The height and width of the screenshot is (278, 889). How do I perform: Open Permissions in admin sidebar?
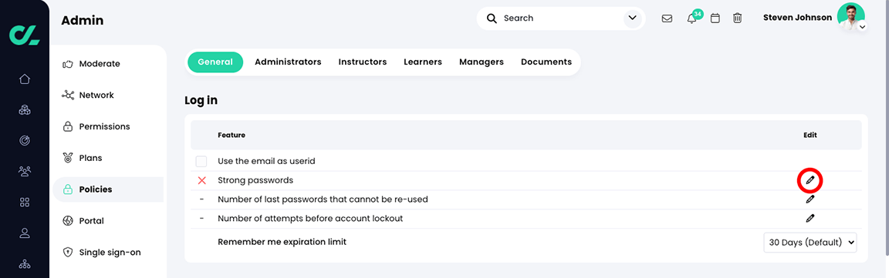click(108, 127)
